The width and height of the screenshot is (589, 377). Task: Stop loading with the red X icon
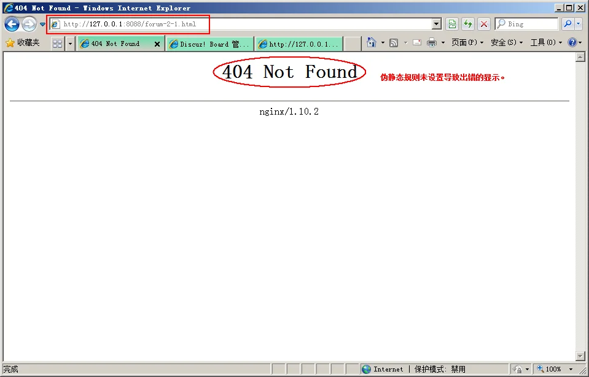[484, 24]
